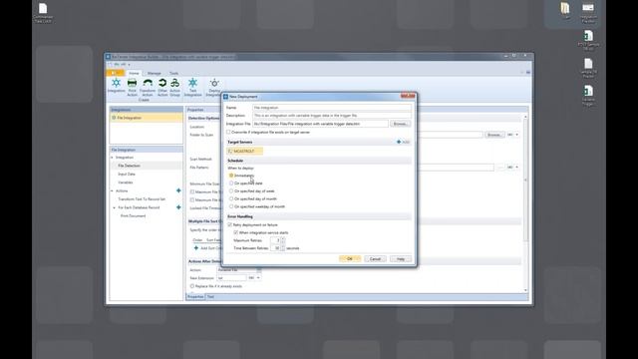Select Transform Text To Record Set item
The height and width of the screenshot is (359, 638).
pyautogui.click(x=142, y=199)
